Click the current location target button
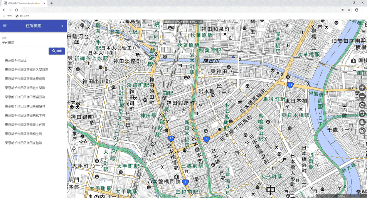Image resolution: width=367 pixels, height=198 pixels. tap(362, 131)
